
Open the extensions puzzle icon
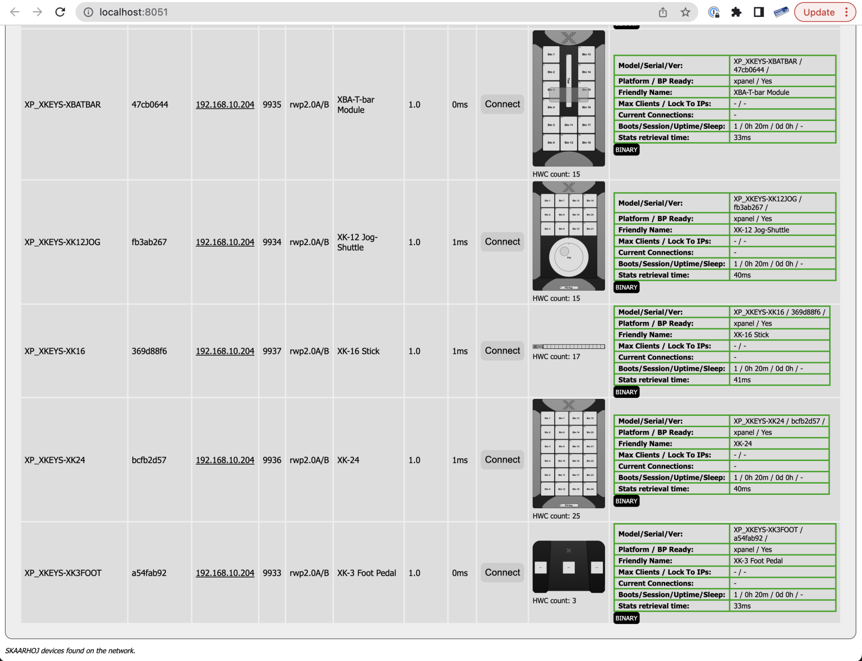pos(736,12)
